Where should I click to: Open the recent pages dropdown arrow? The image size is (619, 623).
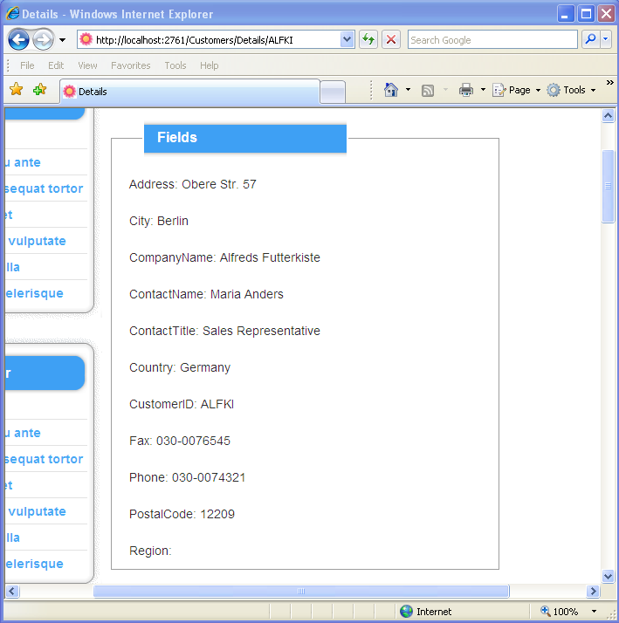click(62, 40)
